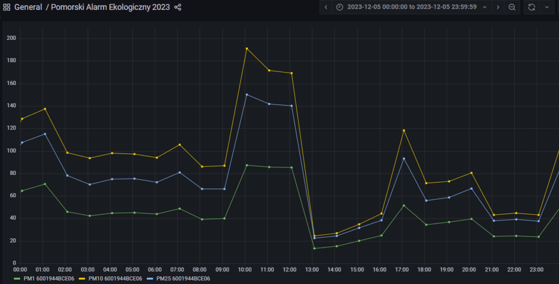Click the dashboards grid icon
Viewport: 559px width, 284px height.
coord(7,8)
